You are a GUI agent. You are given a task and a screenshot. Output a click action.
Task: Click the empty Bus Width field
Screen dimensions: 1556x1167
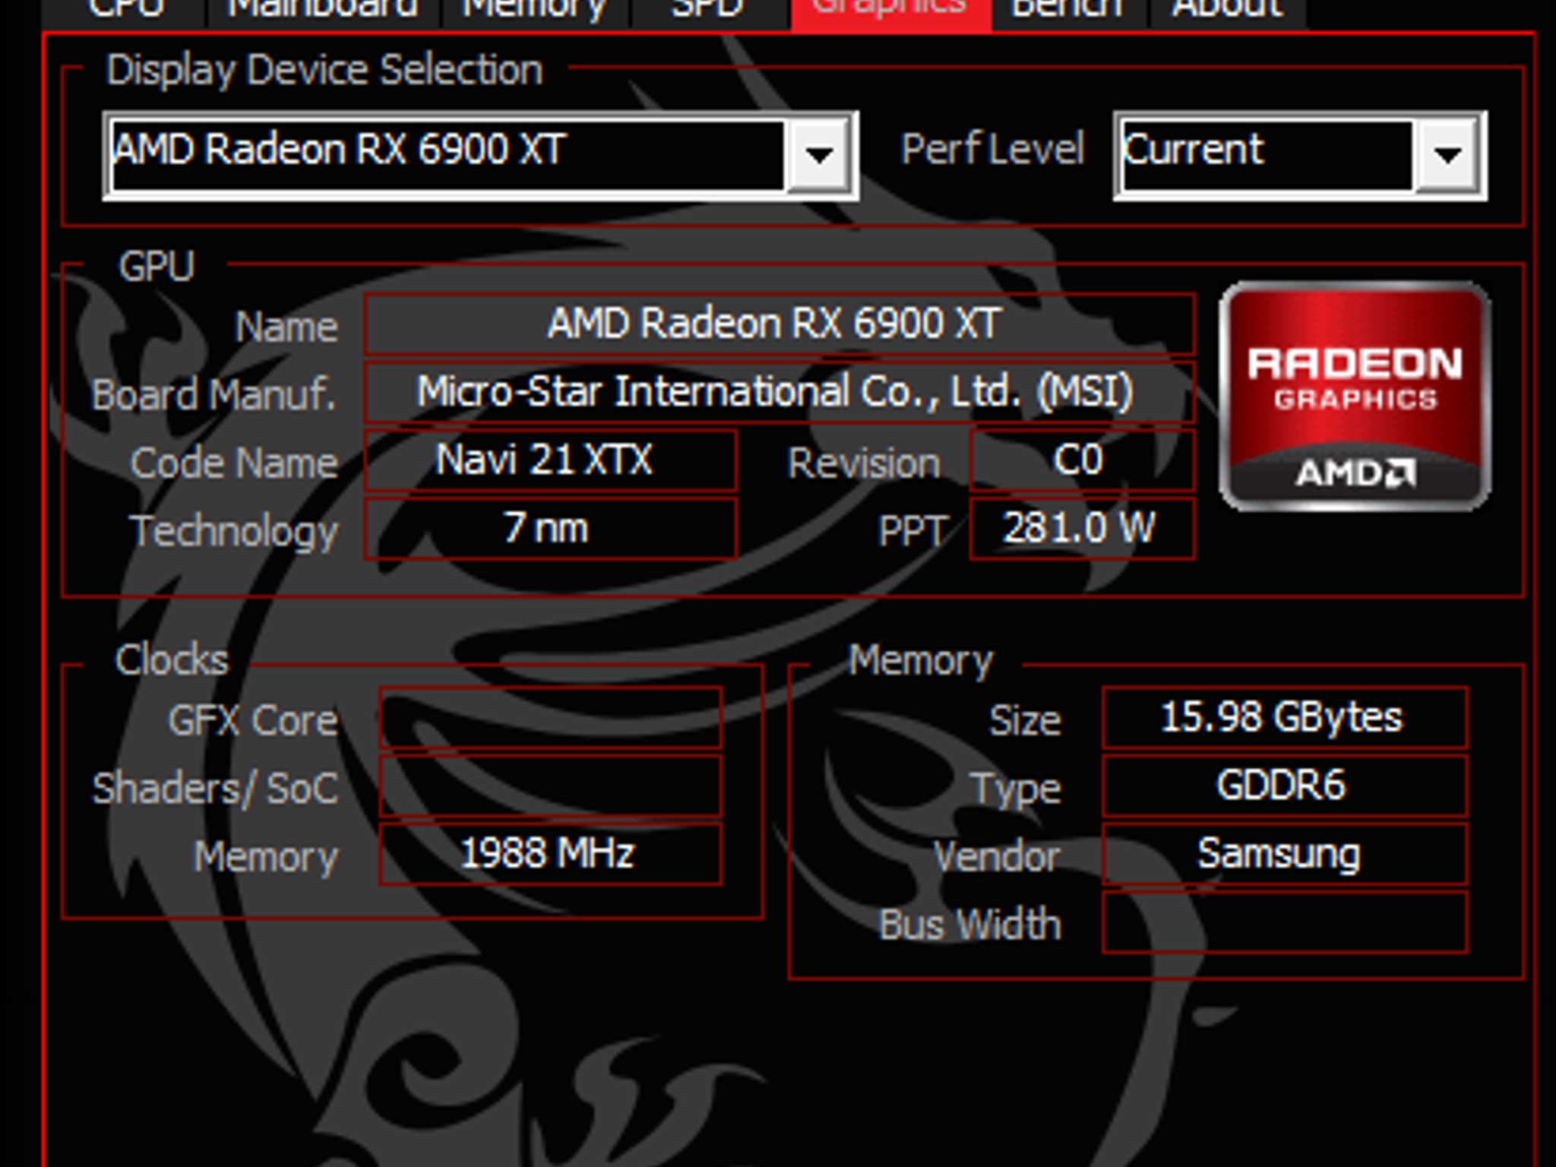click(1284, 923)
